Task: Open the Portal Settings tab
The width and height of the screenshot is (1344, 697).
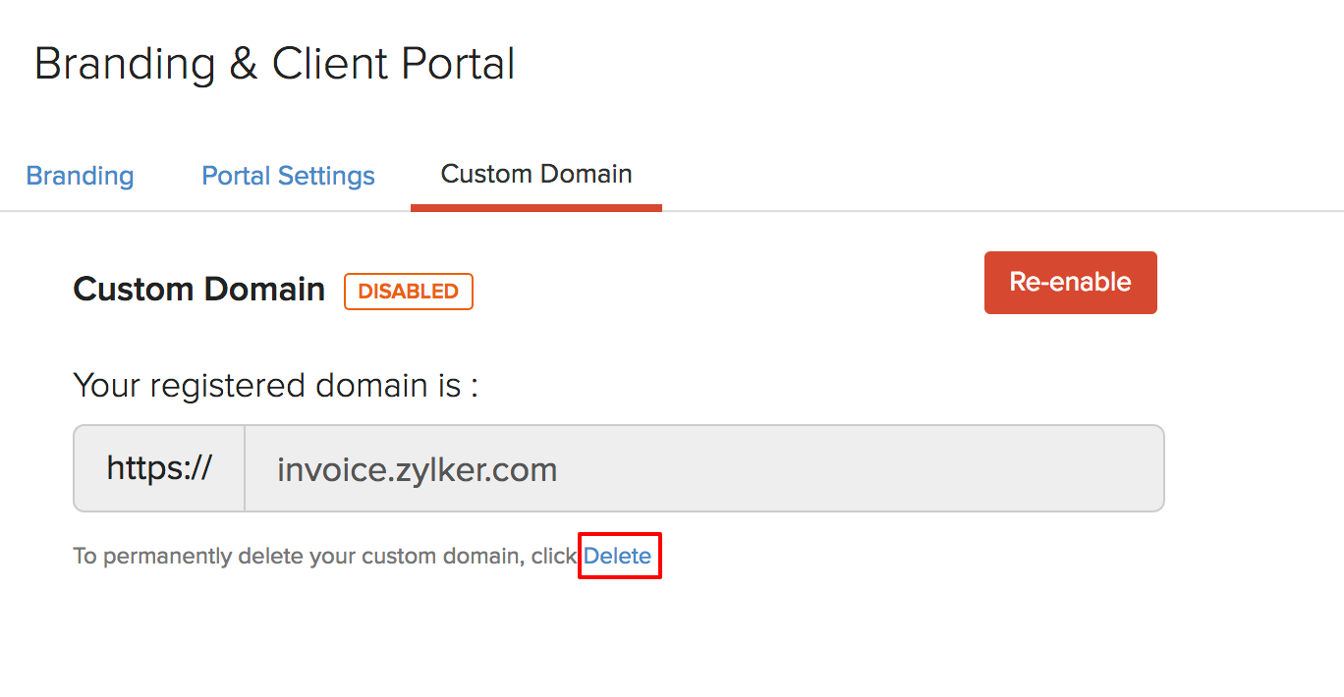Action: (x=288, y=176)
